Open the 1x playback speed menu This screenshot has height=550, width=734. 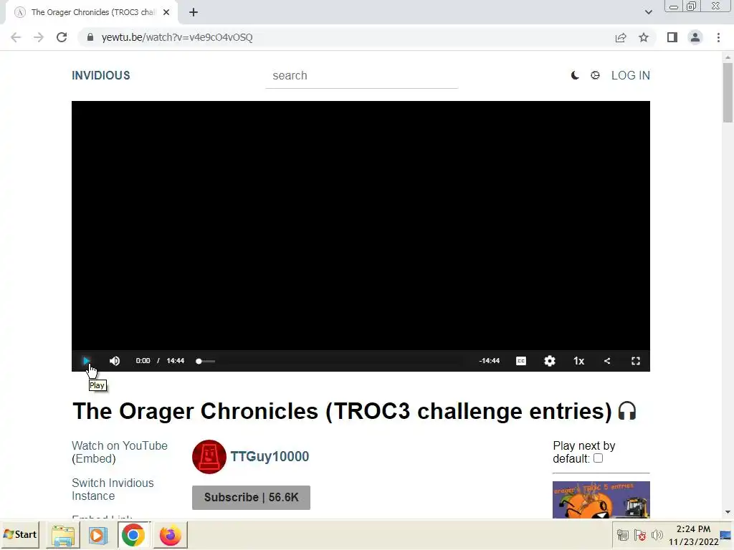point(578,361)
